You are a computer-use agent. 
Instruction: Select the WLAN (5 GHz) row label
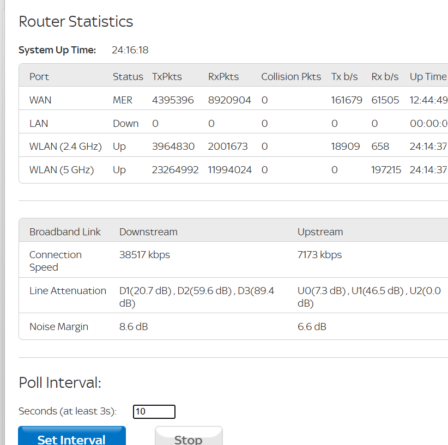point(62,170)
